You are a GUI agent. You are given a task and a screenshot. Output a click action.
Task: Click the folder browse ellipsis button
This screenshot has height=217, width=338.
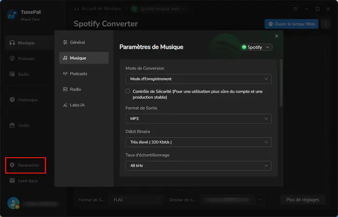pyautogui.click(x=260, y=200)
